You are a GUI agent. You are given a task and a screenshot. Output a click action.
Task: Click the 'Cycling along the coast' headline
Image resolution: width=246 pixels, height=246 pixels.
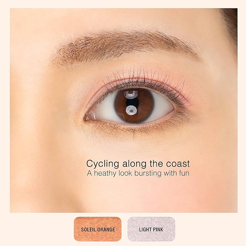click(138, 164)
